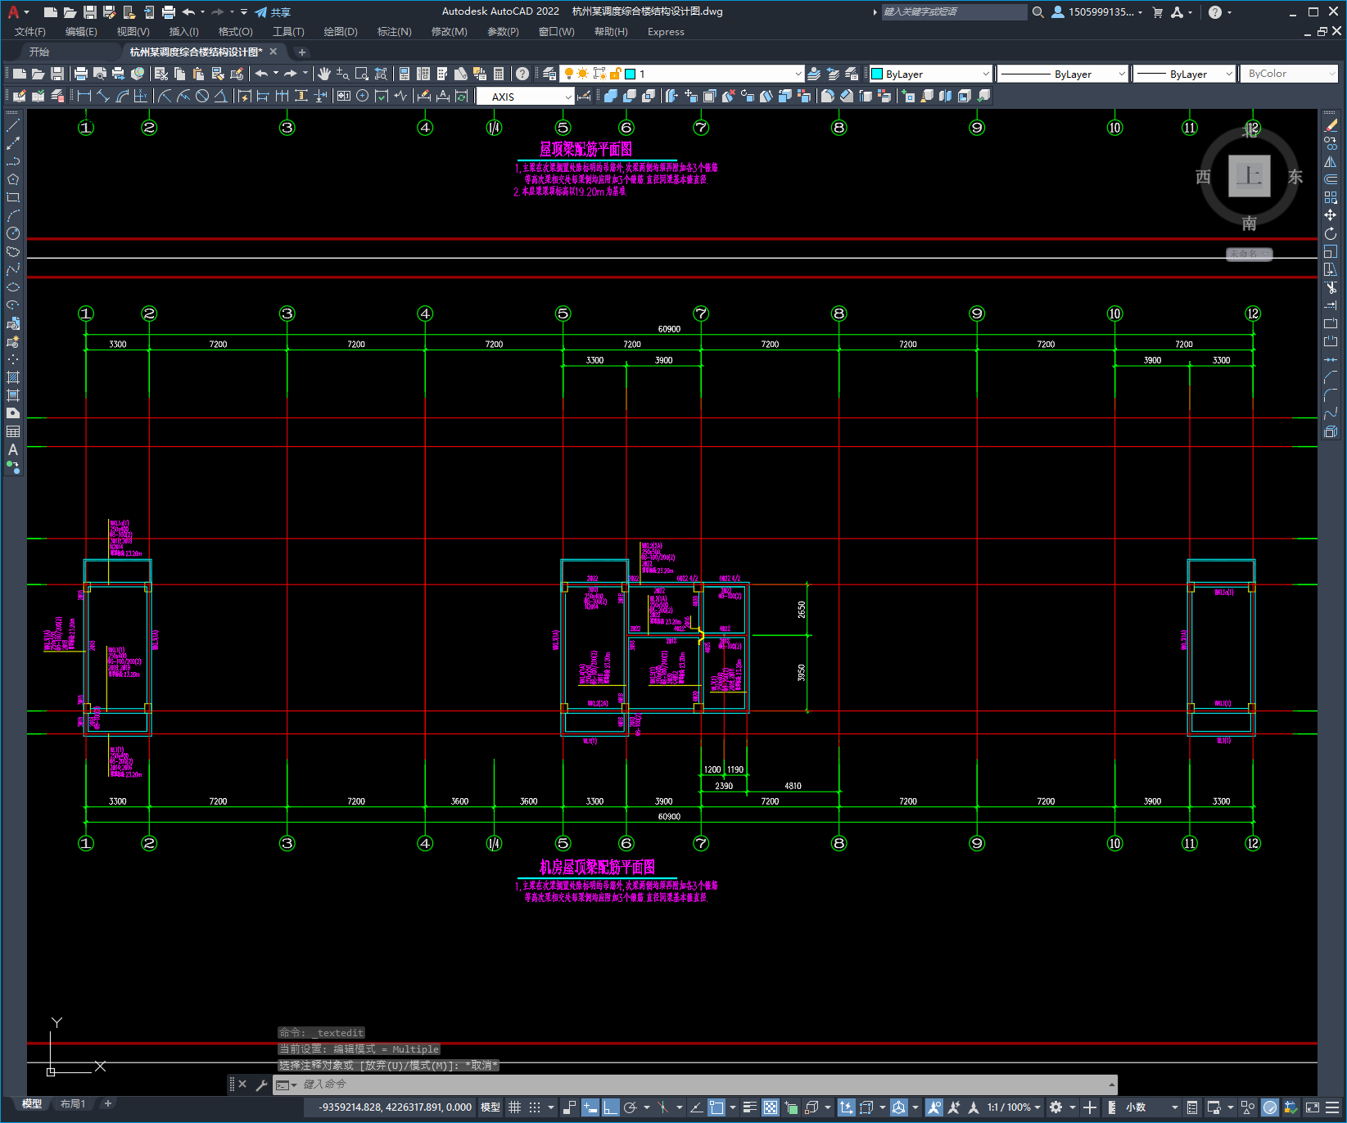
Task: Click the Diameter dimension icon
Action: pos(202,96)
